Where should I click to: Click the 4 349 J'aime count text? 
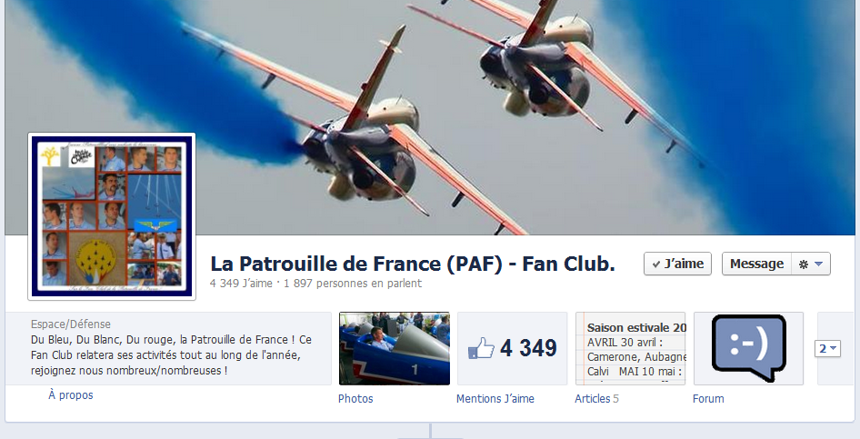tap(241, 284)
